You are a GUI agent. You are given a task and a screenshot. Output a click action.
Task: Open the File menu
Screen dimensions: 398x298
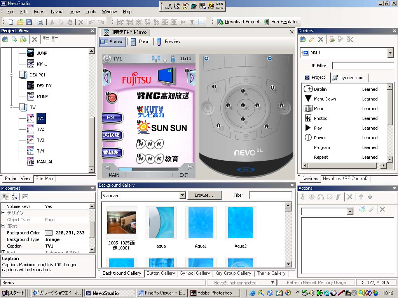11,12
